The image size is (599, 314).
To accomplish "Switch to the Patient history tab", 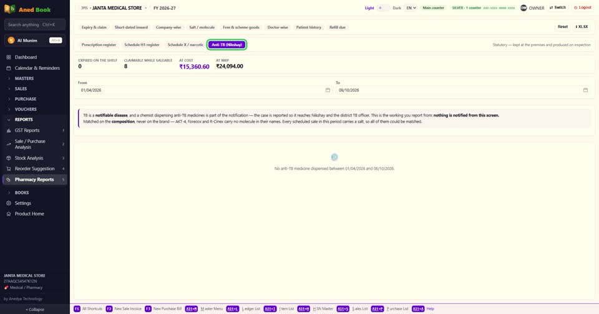I will pos(309,27).
